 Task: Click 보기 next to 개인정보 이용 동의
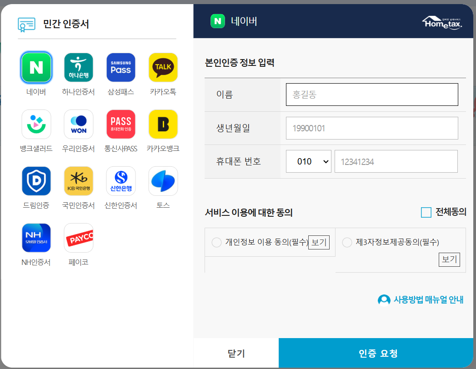click(x=319, y=243)
